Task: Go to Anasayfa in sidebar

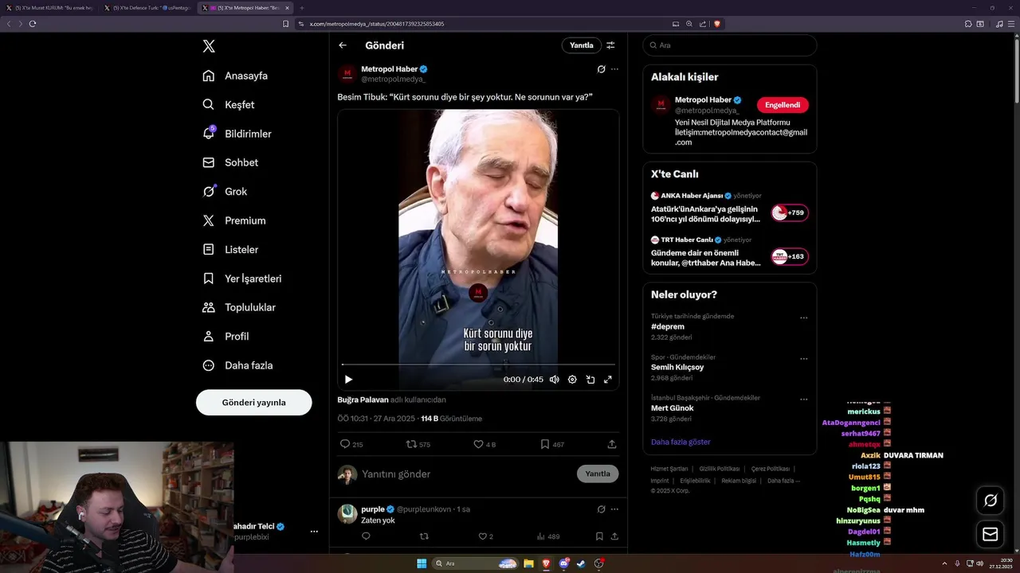Action: (x=235, y=76)
